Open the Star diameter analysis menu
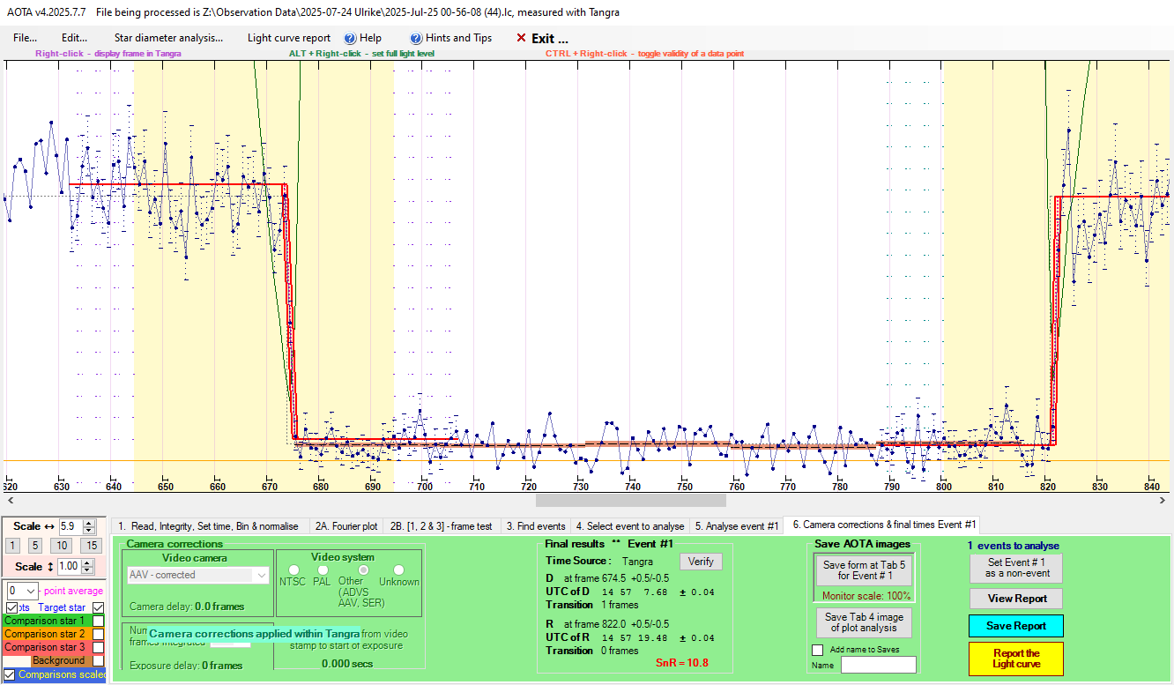Screen dimensions: 1174x685 [168, 38]
